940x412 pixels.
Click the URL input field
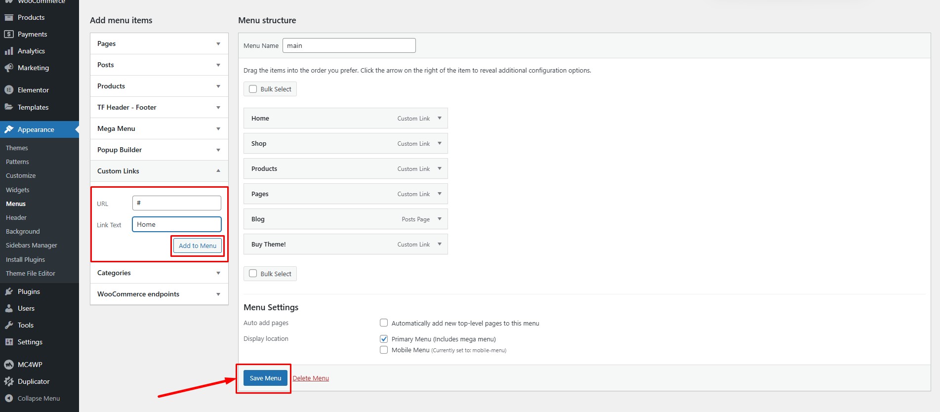tap(177, 203)
